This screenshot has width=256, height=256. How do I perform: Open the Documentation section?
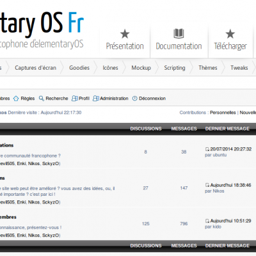point(179,46)
